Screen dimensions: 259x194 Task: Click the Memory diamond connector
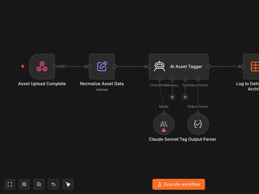(172, 79)
